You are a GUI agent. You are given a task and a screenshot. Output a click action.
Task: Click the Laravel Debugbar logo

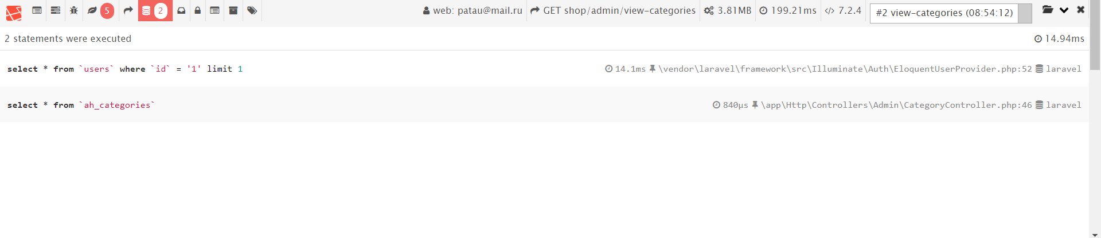14,11
